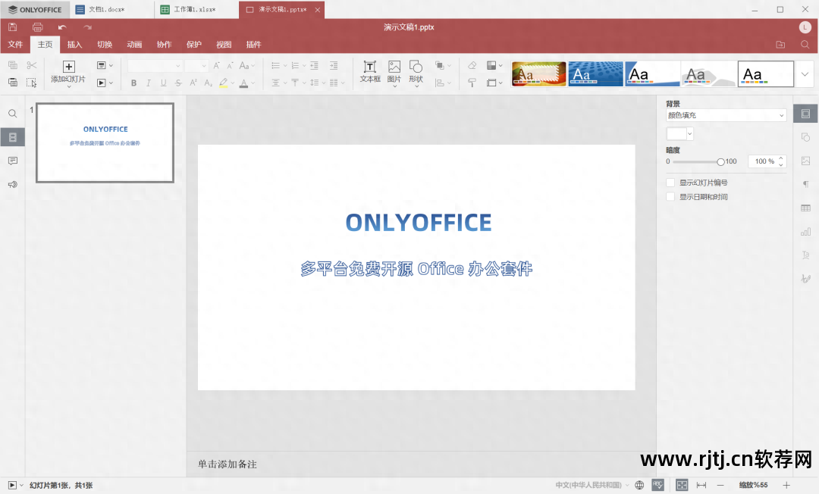Click the print icon
Screen dimensions: 819x494
[37, 27]
